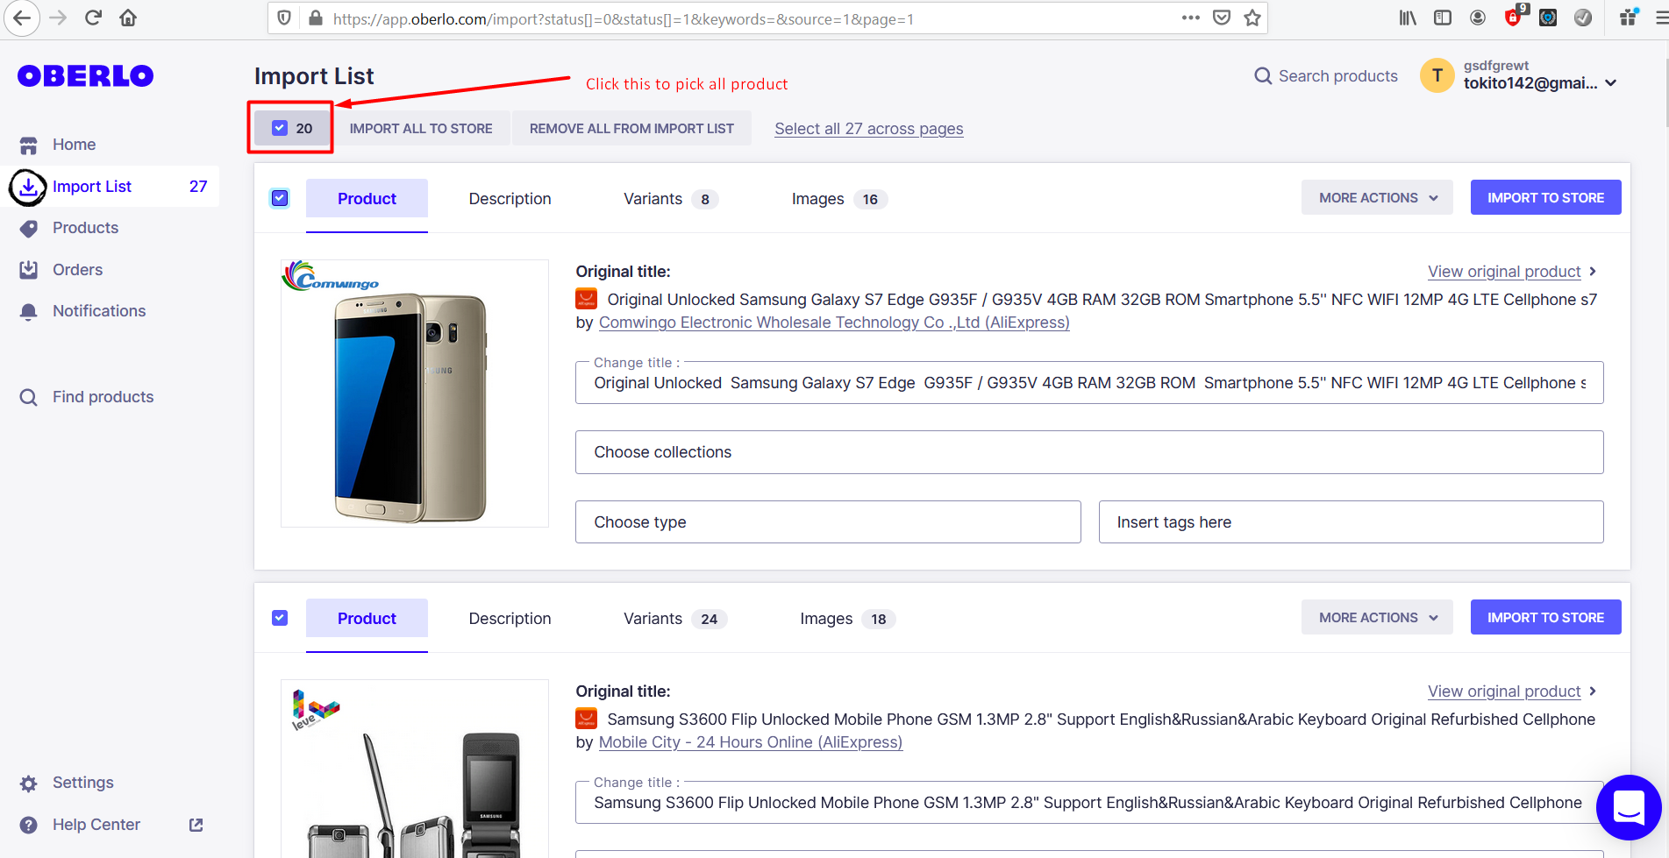
Task: Switch to Description tab for Galaxy S7 Edge
Action: (510, 199)
